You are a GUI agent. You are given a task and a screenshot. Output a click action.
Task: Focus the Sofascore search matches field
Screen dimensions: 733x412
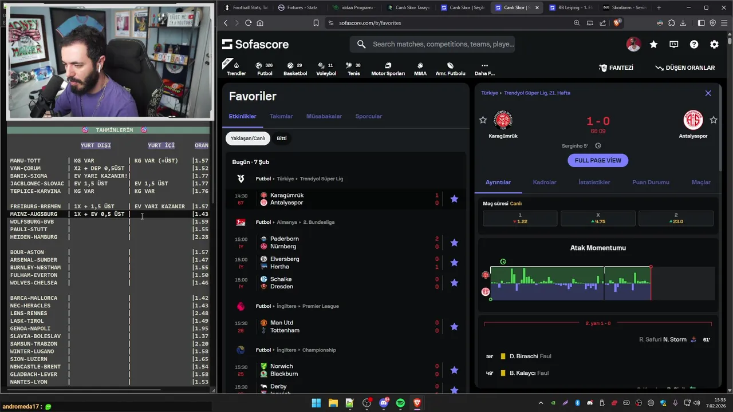point(432,44)
